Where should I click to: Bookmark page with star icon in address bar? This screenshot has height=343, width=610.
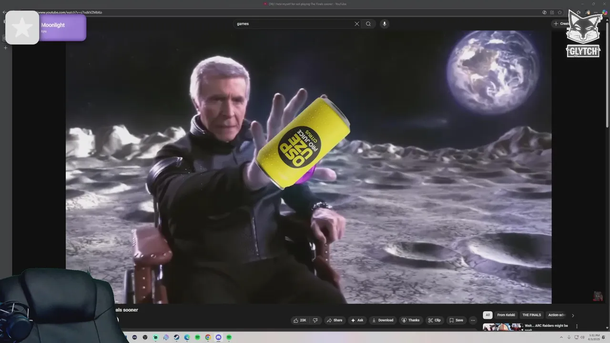pos(559,12)
